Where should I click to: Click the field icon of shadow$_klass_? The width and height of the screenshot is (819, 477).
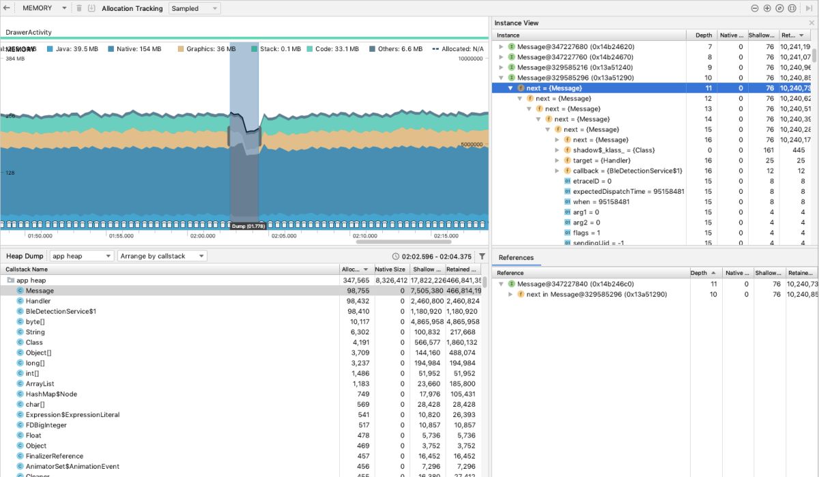point(567,150)
